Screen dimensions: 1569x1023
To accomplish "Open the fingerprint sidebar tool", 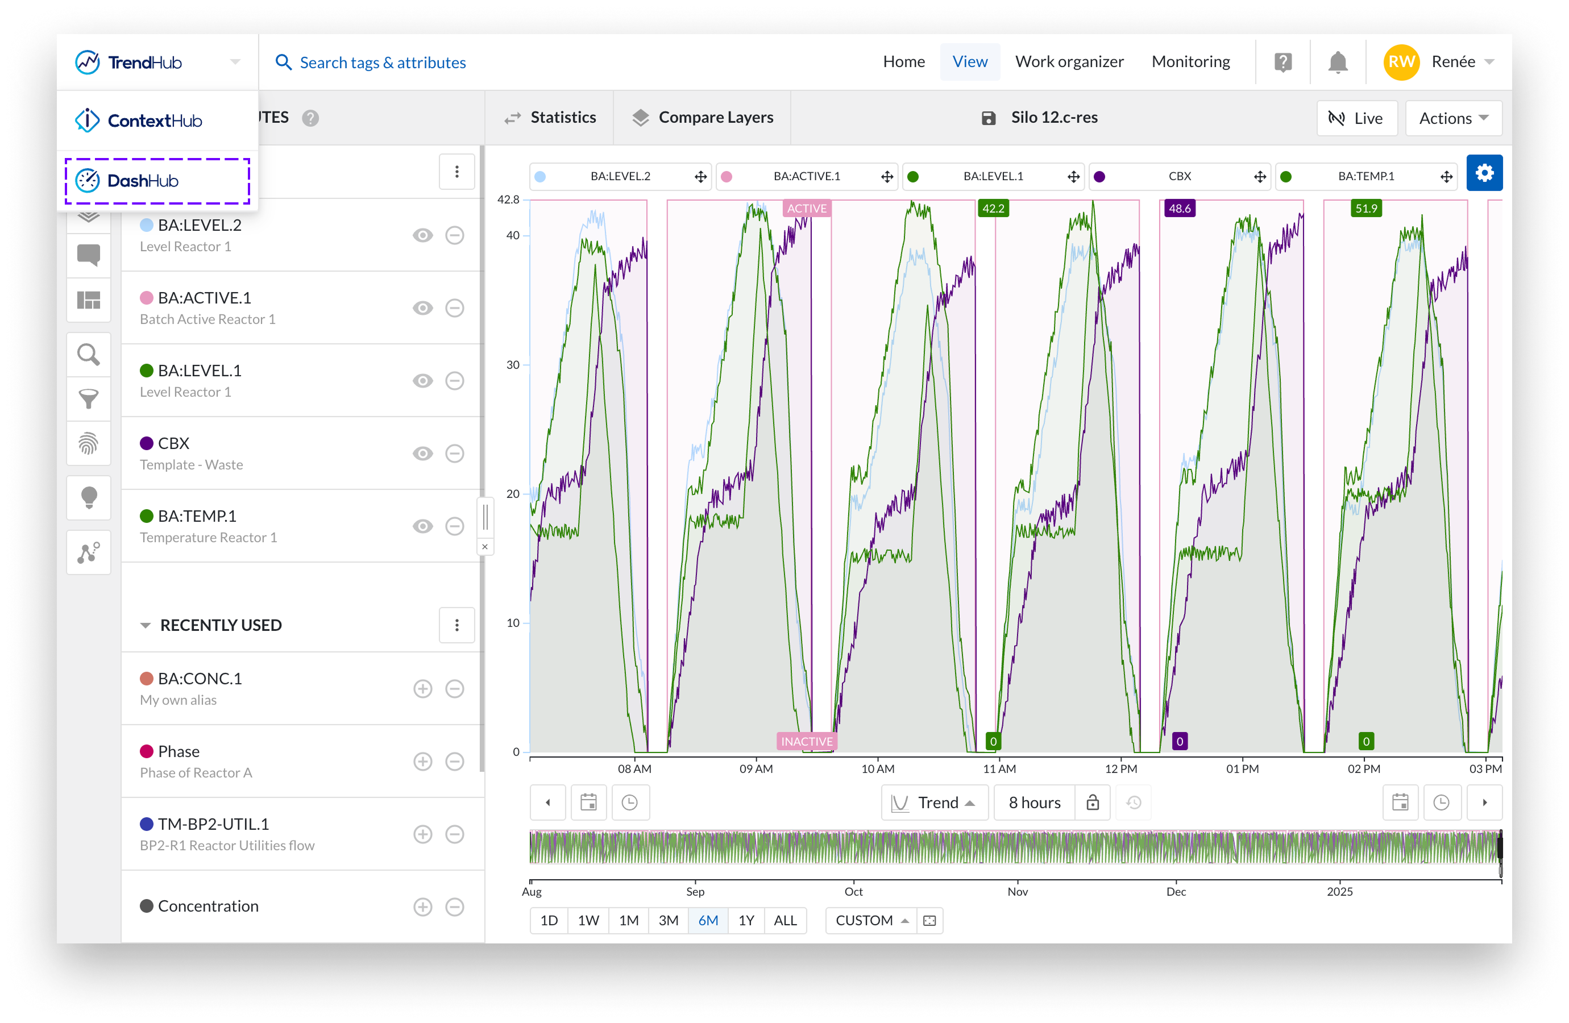I will point(88,443).
